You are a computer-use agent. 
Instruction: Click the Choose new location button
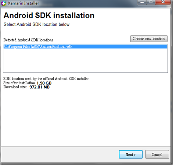[149, 39]
